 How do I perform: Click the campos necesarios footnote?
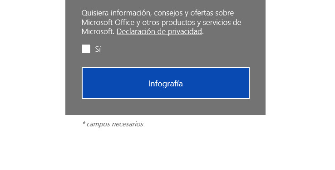click(x=113, y=124)
